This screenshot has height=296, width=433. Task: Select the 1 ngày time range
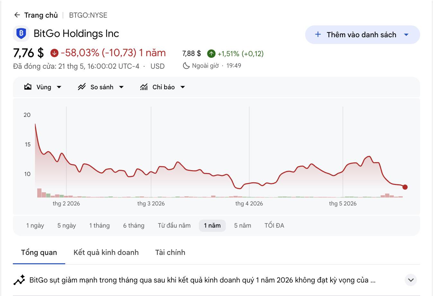[x=35, y=225]
